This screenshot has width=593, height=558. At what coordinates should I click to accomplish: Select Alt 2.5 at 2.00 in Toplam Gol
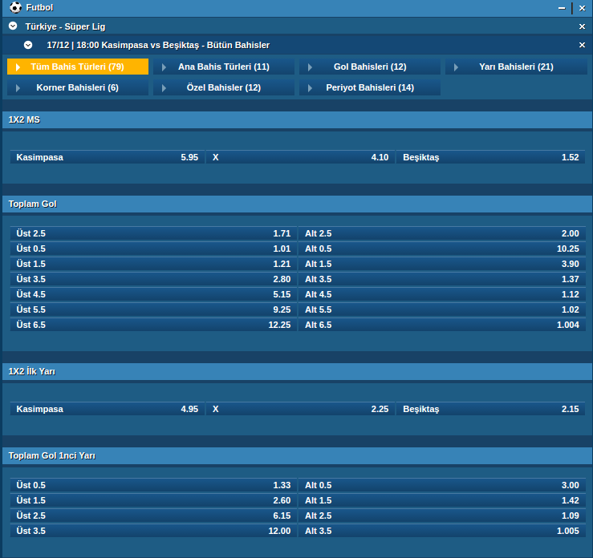click(441, 233)
